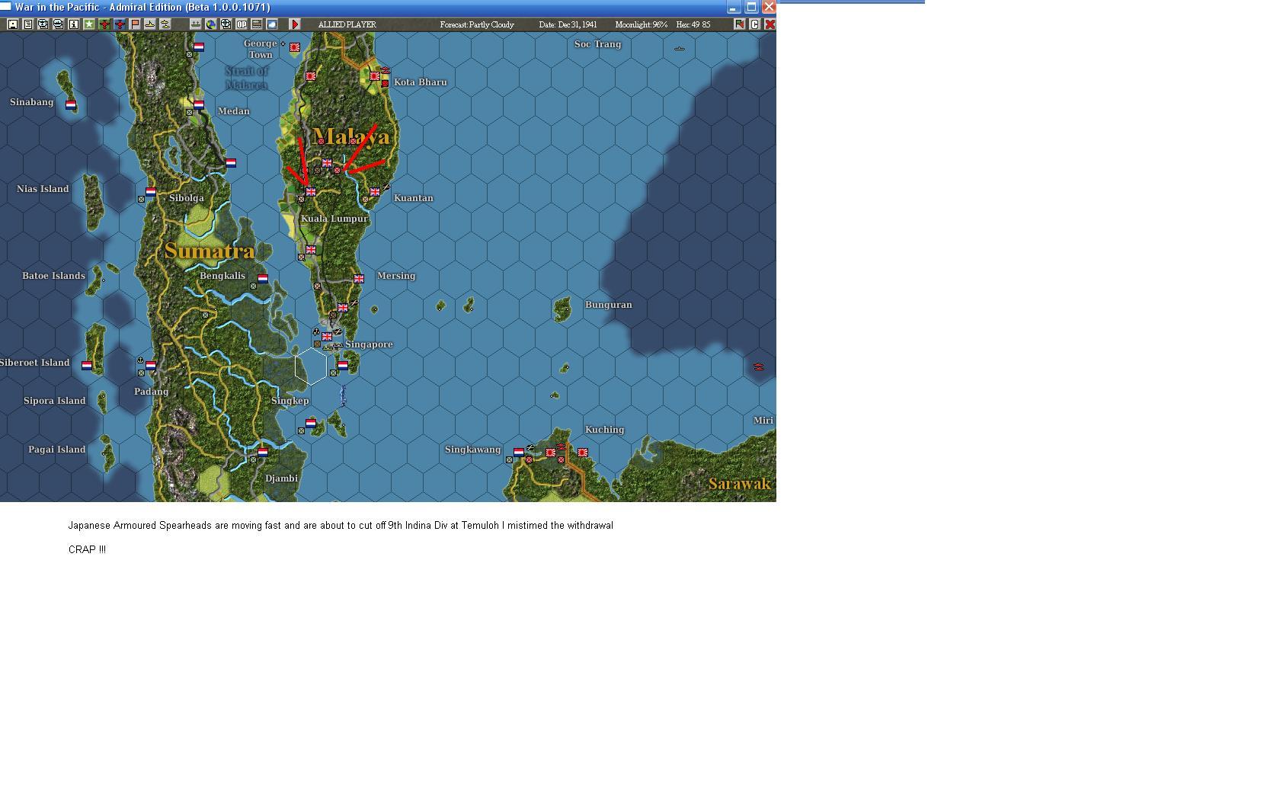The image size is (1280, 800).
Task: Select the British unit at Mersing
Action: click(359, 279)
